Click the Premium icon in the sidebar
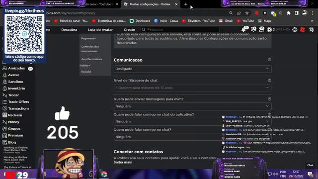The height and width of the screenshot is (179, 318). [4, 136]
